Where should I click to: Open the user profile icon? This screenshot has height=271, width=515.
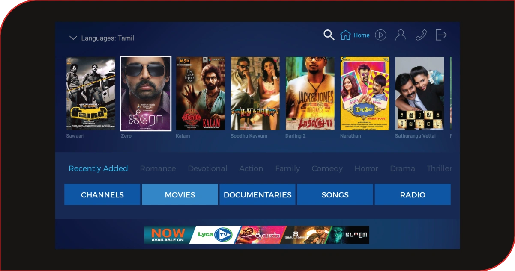pyautogui.click(x=401, y=35)
